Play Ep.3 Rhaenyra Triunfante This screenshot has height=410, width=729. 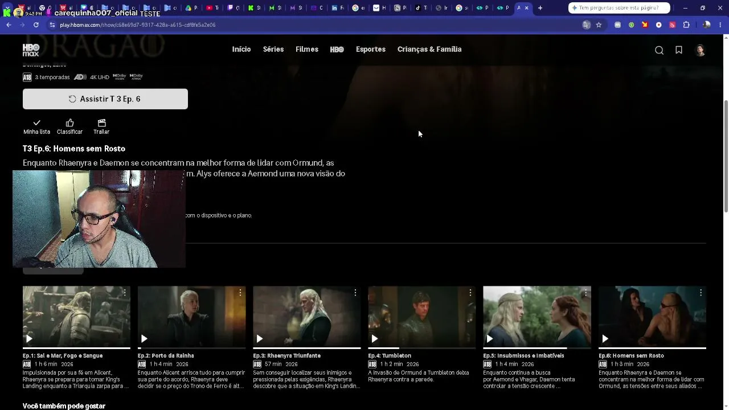click(259, 339)
